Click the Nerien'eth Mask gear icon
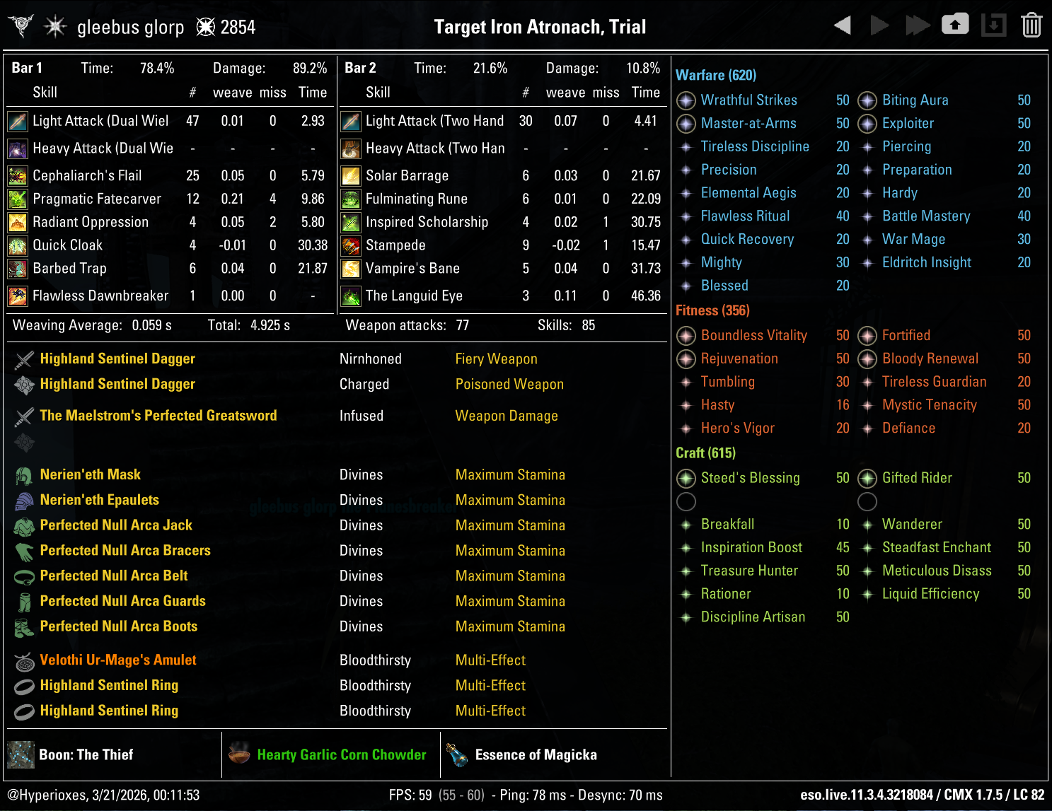Viewport: 1052px width, 811px height. pos(23,474)
